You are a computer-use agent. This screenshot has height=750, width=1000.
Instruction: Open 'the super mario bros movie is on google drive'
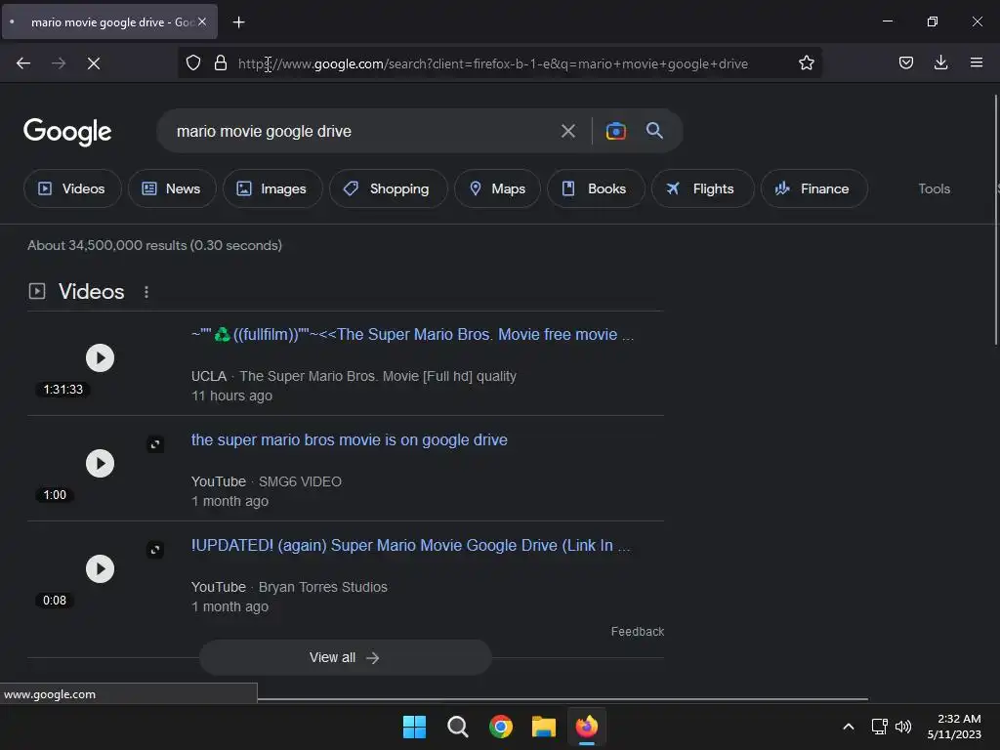pos(349,440)
